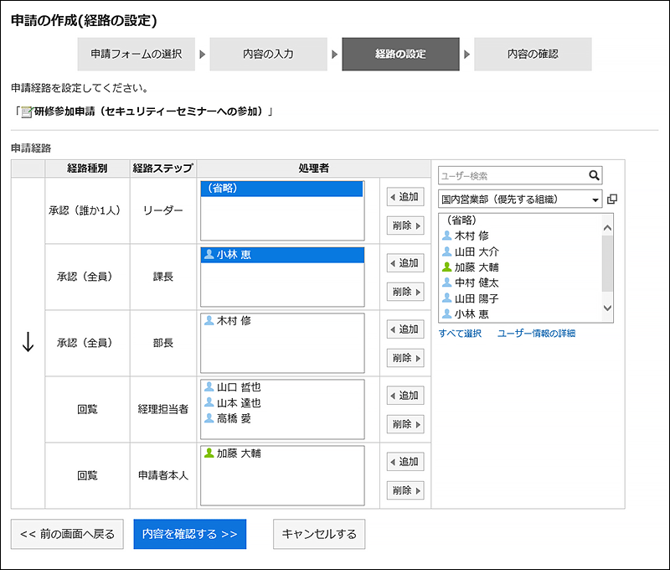Select 加藤 大輔 in the user candidate list

click(520, 267)
